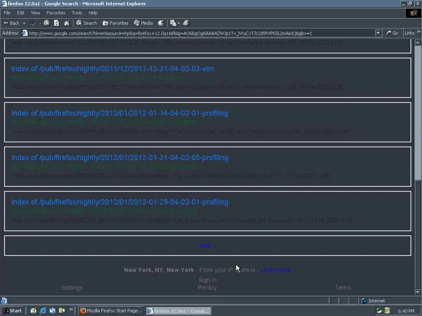Reload the page with the Refresh icon
The image size is (422, 316).
[56, 23]
